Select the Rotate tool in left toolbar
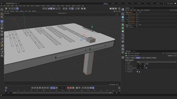The height and width of the screenshot is (99, 177). pos(2,25)
